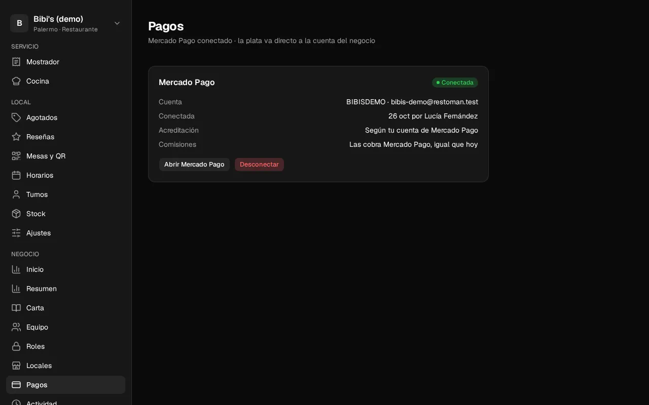Navigate to Roles
Image resolution: width=649 pixels, height=405 pixels.
coord(66,346)
